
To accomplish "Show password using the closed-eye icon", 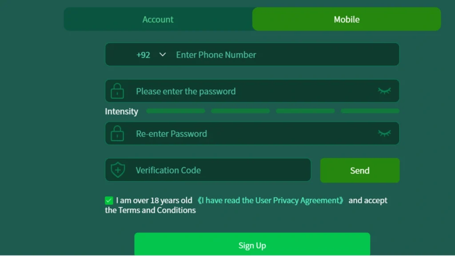I will [384, 91].
